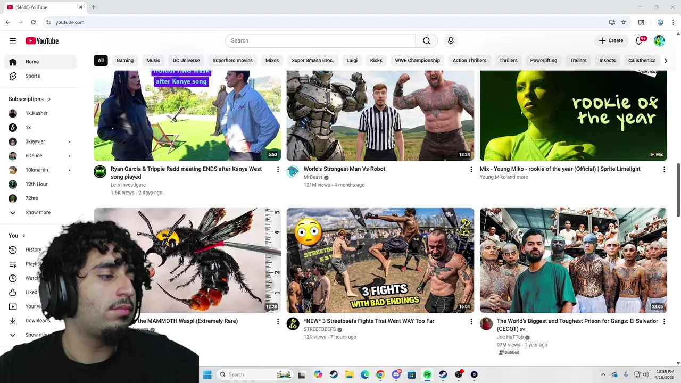Click the search magnifier button

(x=427, y=41)
